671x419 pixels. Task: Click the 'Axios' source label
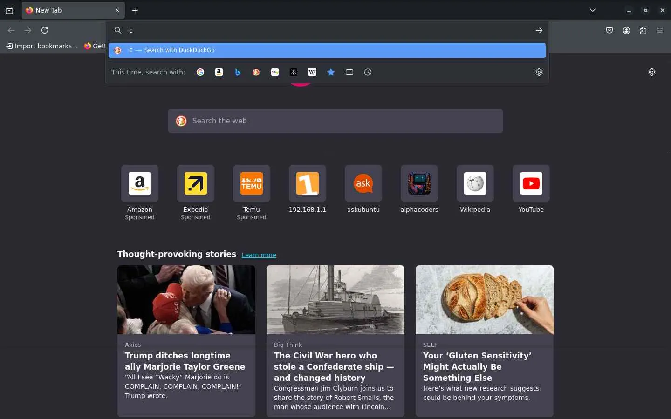[x=133, y=345]
